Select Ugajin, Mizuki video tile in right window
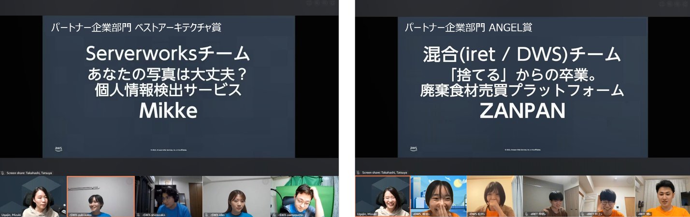The height and width of the screenshot is (217, 690). (x=383, y=196)
